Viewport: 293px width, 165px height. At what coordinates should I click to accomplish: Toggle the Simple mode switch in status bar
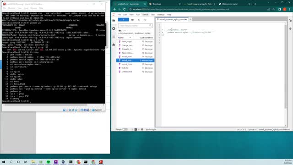coord(125,129)
